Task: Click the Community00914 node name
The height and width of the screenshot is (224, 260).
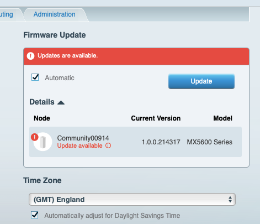Action: (83, 138)
